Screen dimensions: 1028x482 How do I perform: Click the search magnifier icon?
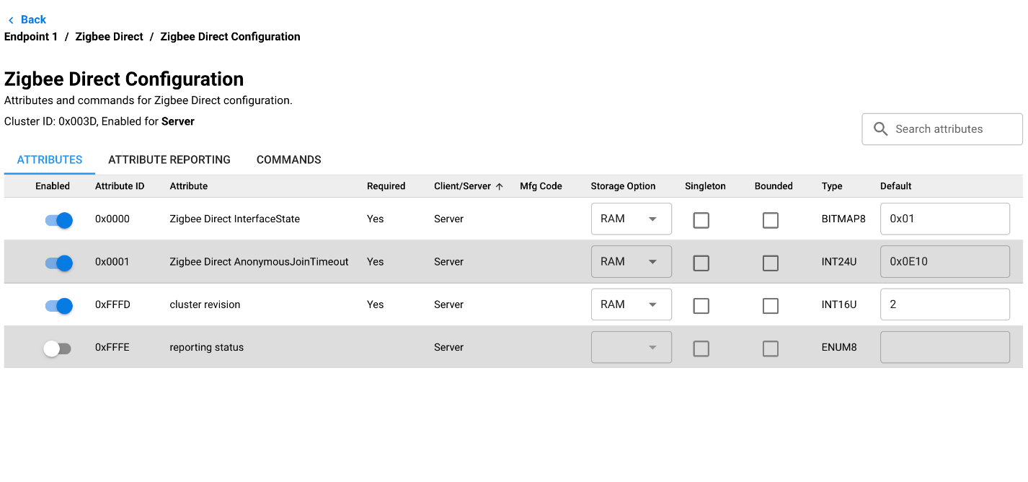click(x=880, y=129)
